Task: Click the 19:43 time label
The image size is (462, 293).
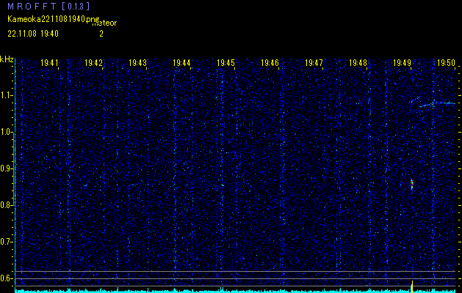Action: [137, 63]
